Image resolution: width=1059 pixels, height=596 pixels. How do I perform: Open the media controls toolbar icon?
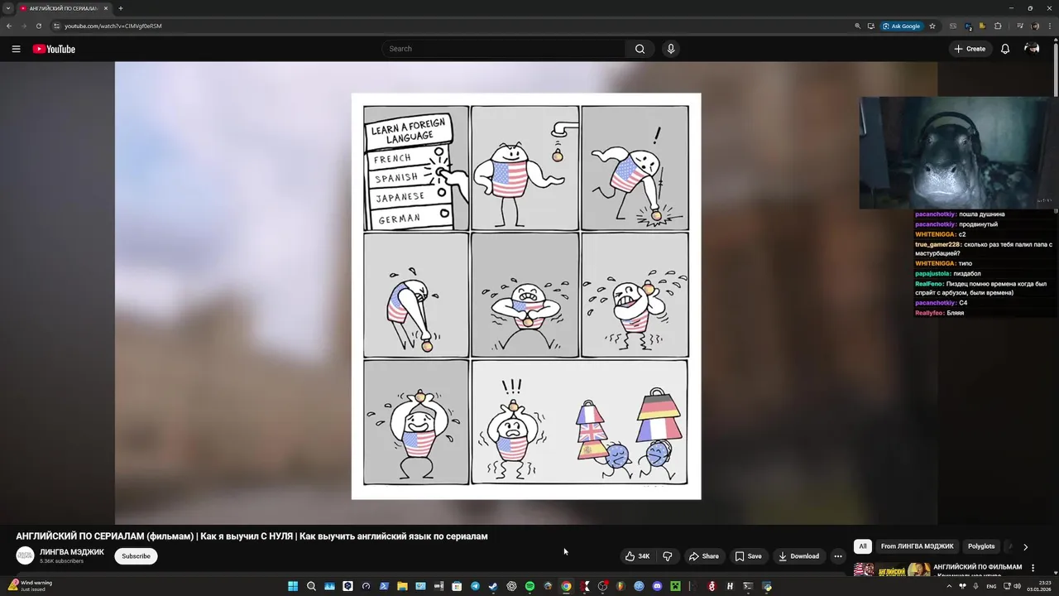tap(1020, 26)
